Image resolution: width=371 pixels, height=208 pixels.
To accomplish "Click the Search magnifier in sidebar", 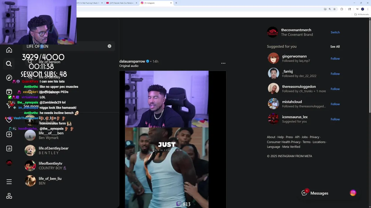I will tap(9, 64).
